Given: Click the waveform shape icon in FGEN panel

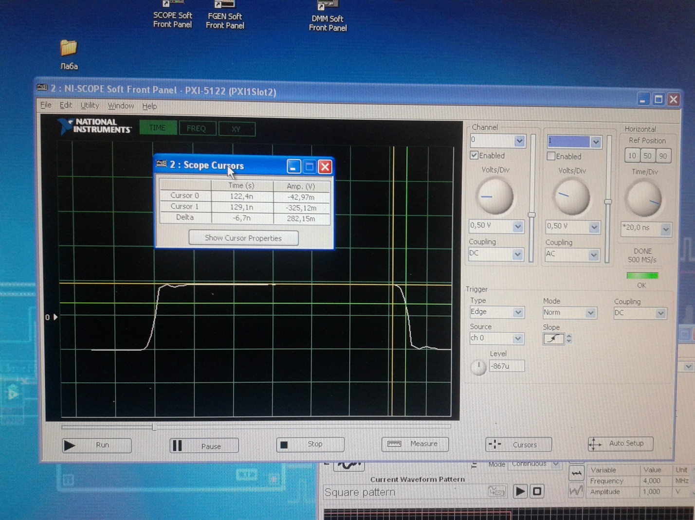Looking at the screenshot, I should [x=349, y=466].
